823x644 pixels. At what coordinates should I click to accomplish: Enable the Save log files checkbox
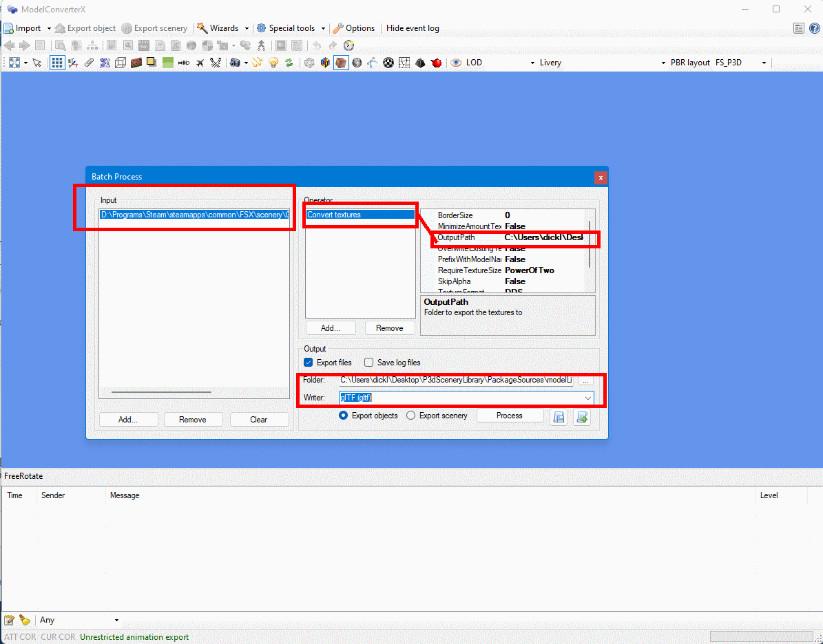[369, 363]
